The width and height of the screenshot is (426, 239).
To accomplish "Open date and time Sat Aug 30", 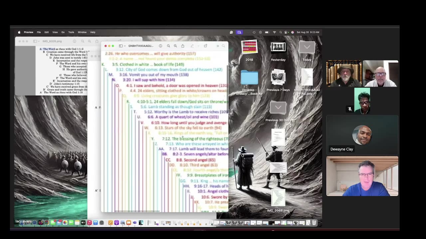I will (308, 32).
